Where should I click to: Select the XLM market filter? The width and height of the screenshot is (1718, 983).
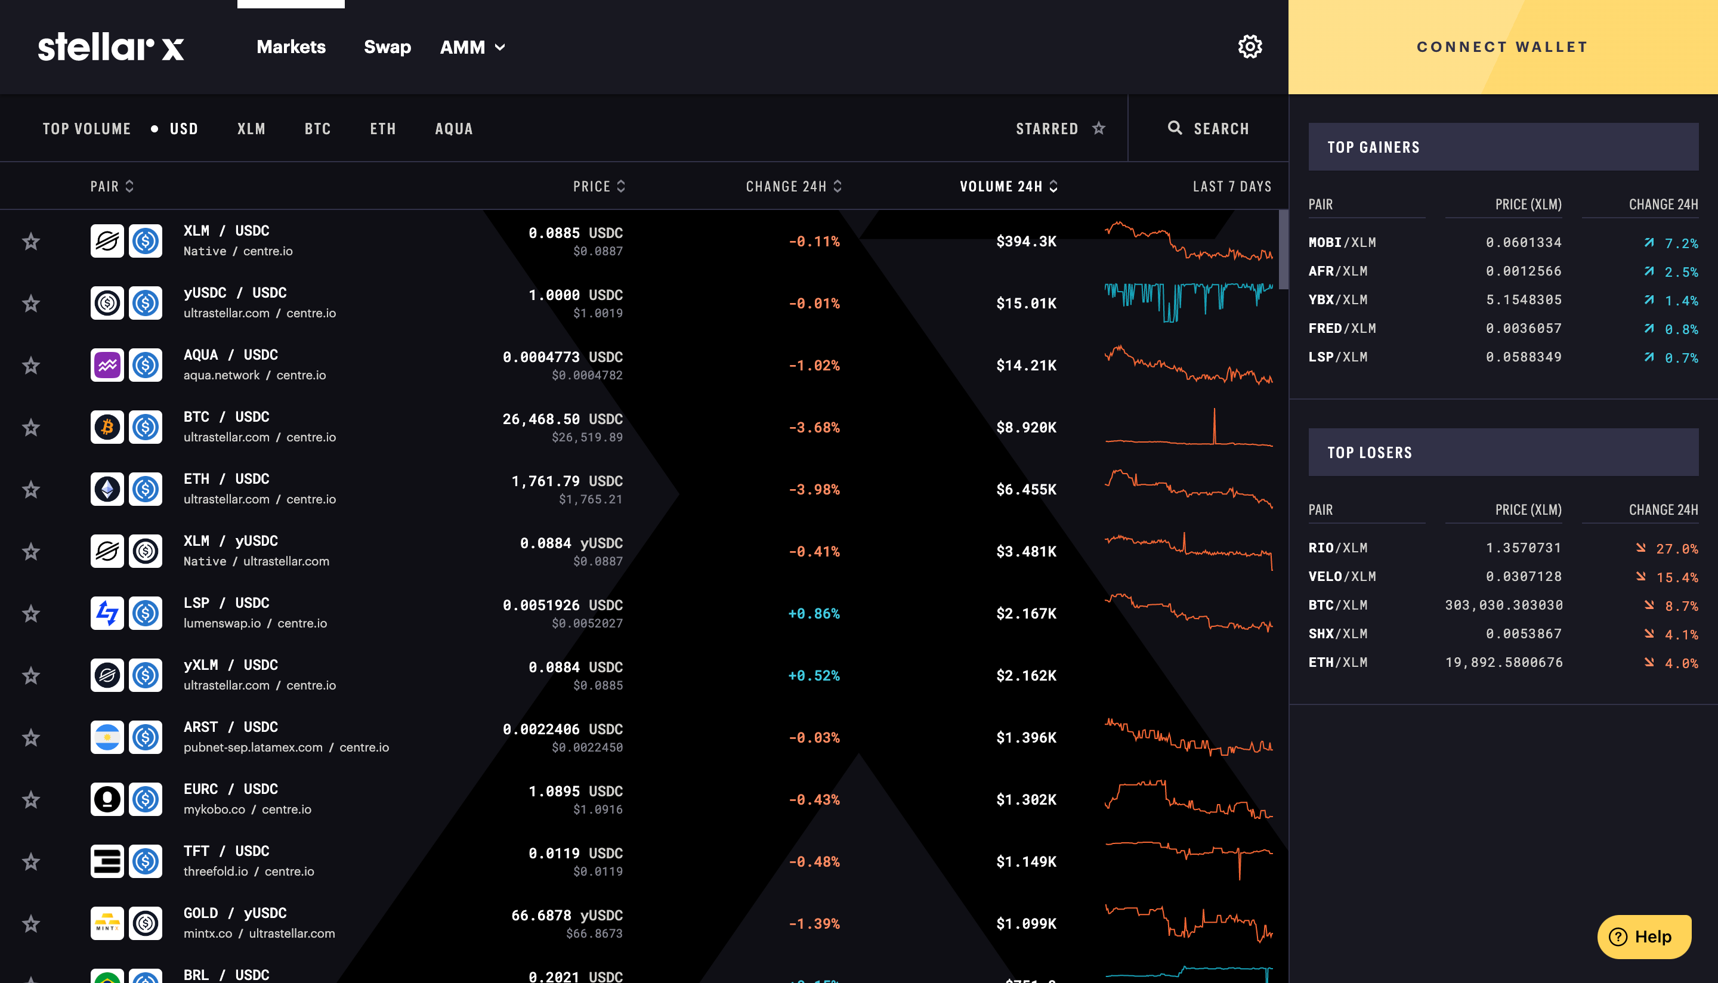click(251, 128)
